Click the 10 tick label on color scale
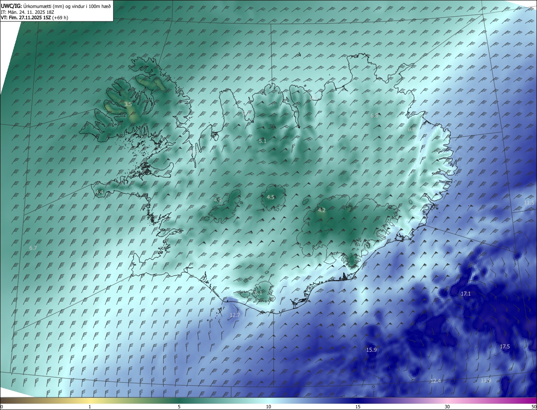The height and width of the screenshot is (410, 537). point(268,407)
